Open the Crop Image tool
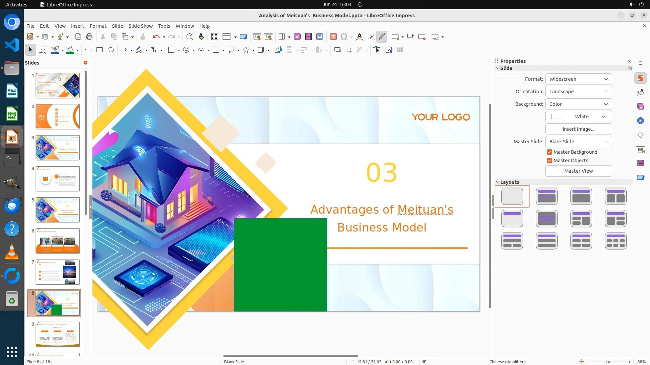 (x=348, y=50)
